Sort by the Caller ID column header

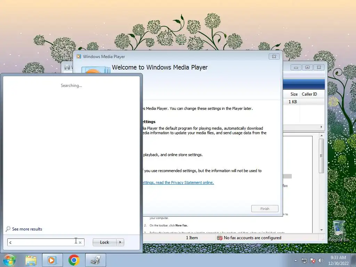(x=312, y=94)
